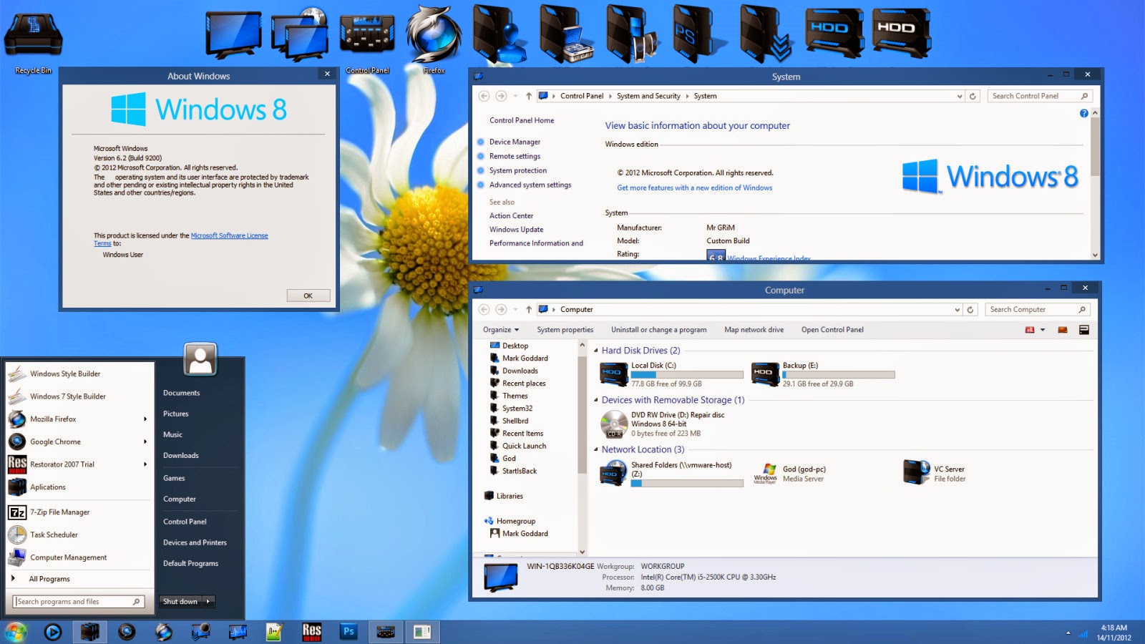
Task: Open the Advanced system settings link
Action: coord(530,185)
